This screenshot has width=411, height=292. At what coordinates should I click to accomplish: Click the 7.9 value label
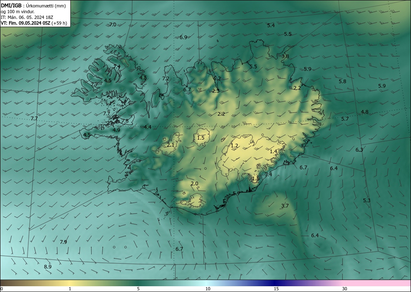pos(63,242)
